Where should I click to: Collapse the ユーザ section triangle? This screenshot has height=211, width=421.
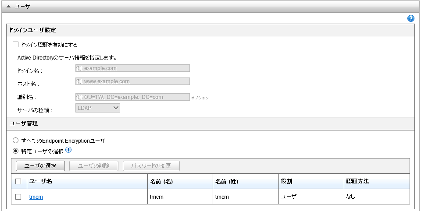pyautogui.click(x=8, y=7)
